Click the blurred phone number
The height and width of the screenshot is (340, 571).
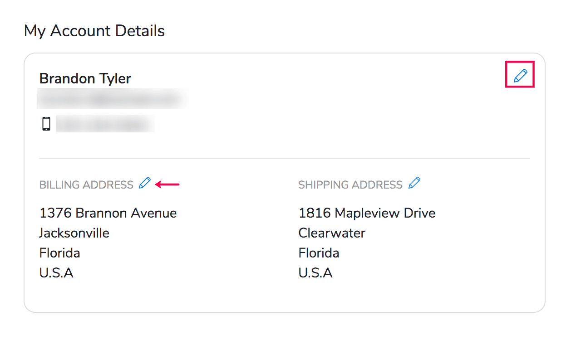tap(105, 124)
